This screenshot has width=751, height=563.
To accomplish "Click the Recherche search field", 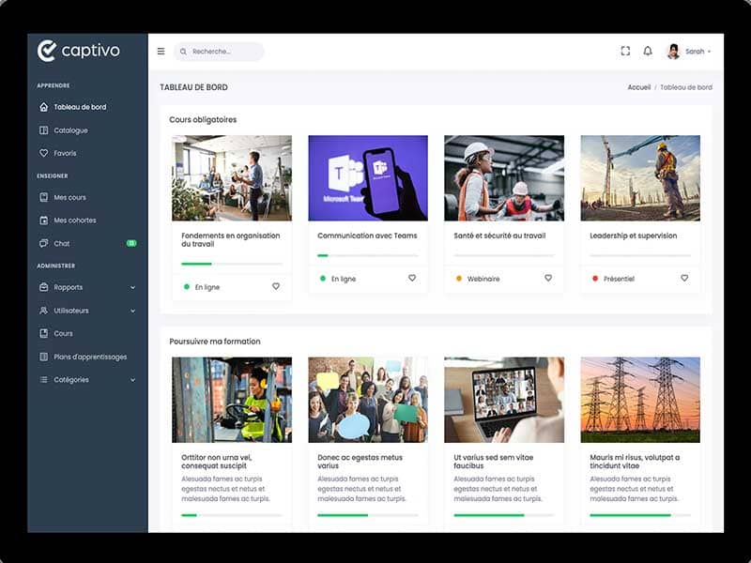I will [223, 52].
